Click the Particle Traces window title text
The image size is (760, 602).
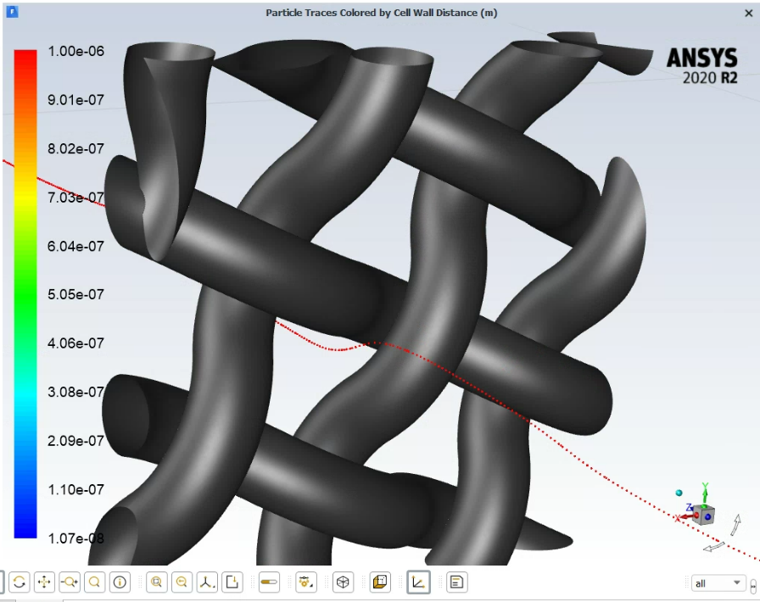382,13
